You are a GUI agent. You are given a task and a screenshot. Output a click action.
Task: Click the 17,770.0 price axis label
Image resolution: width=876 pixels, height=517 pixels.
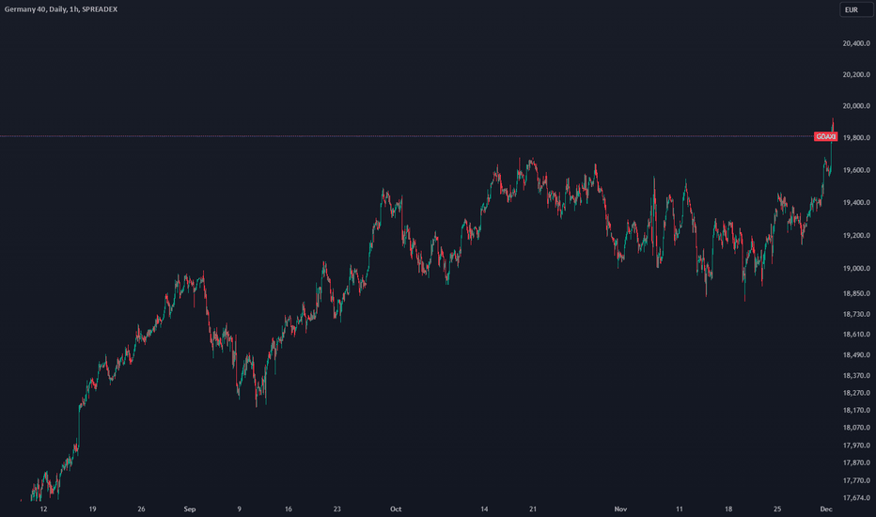856,480
